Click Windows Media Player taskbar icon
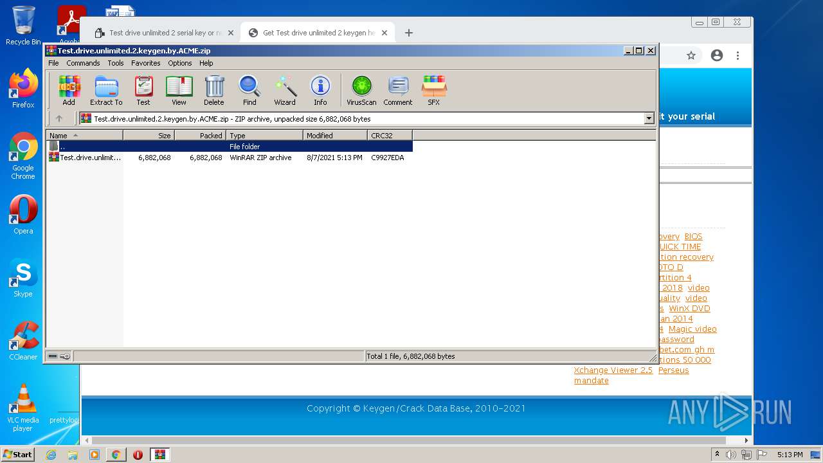The height and width of the screenshot is (463, 823). pyautogui.click(x=95, y=455)
